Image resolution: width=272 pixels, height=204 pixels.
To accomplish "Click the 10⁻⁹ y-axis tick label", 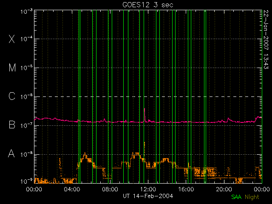I will 26,181.
